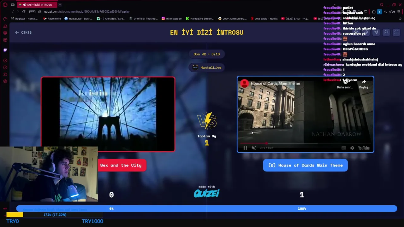This screenshot has width=404, height=227.
Task: Share the quiz with paper-plane icon
Action: pyautogui.click(x=376, y=32)
